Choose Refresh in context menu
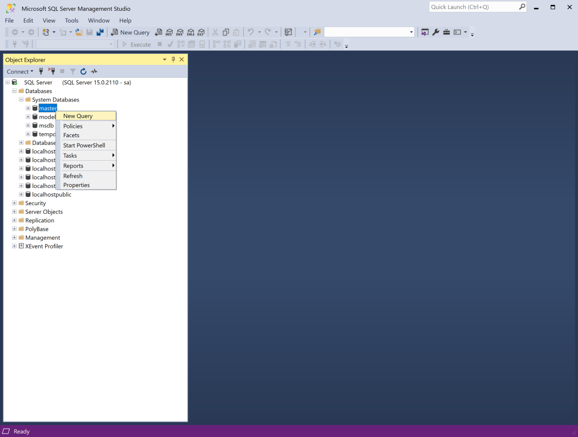Screen dimensions: 578x437 [86, 176]
